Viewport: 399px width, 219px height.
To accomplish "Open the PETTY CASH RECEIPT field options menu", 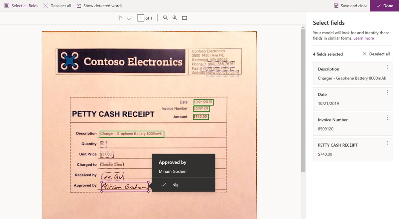I will tap(387, 143).
